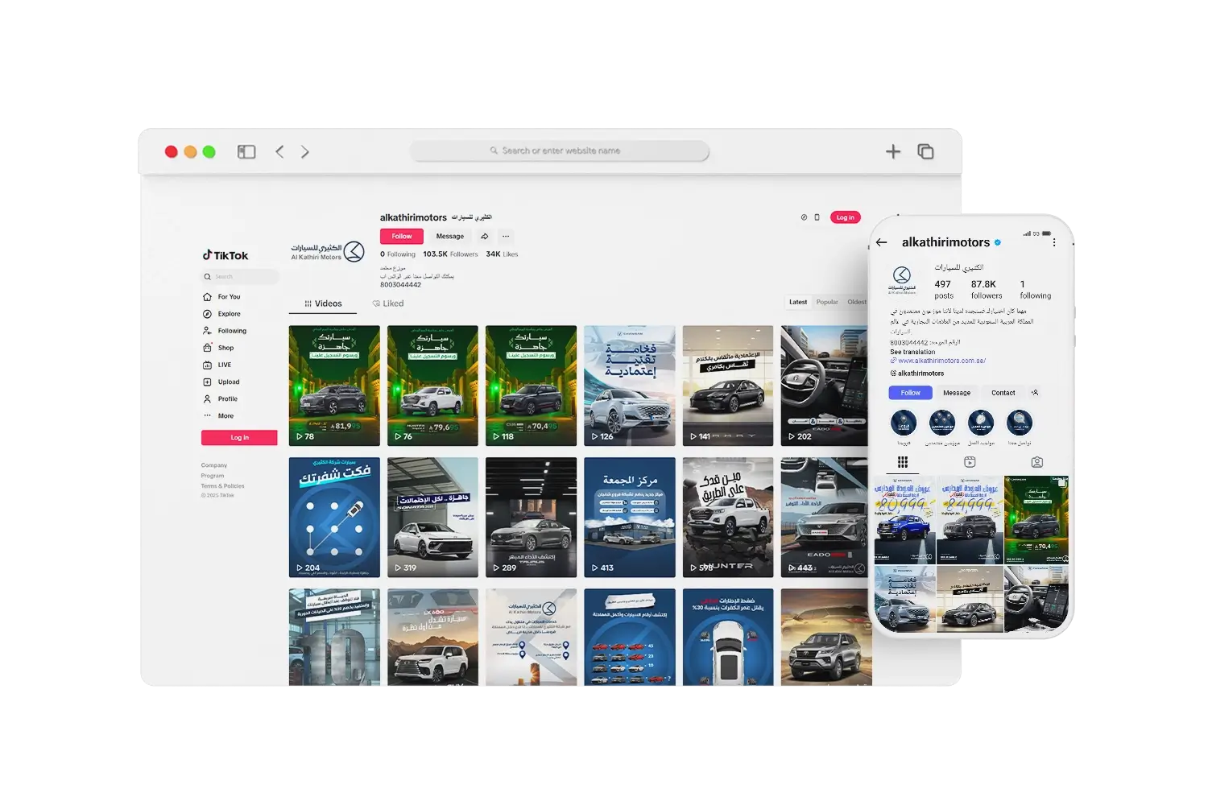The width and height of the screenshot is (1208, 805).
Task: Go to Following in the TikTok sidebar
Action: coord(225,331)
